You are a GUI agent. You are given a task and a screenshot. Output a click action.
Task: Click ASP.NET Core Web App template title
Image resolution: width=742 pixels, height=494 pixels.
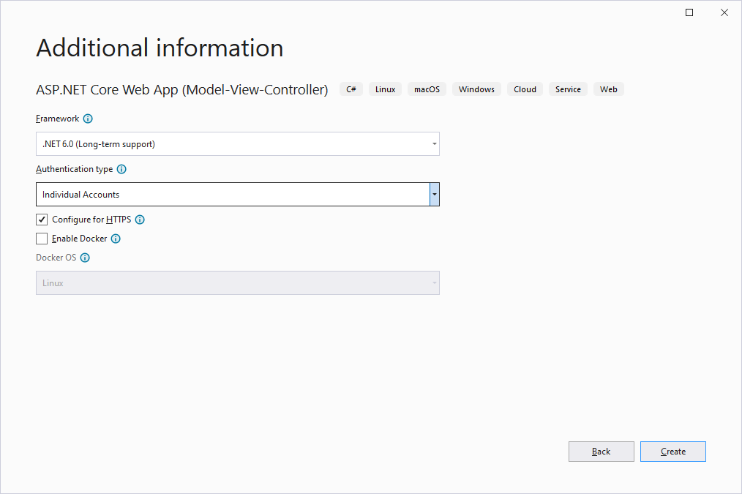point(182,90)
